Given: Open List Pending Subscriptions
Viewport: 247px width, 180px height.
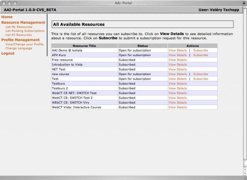Looking at the screenshot, I should (25, 31).
